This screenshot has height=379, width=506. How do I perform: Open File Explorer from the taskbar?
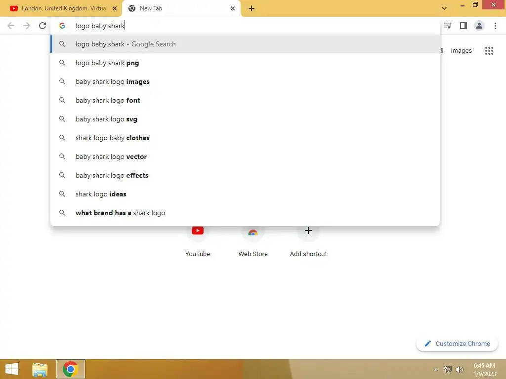tap(40, 369)
